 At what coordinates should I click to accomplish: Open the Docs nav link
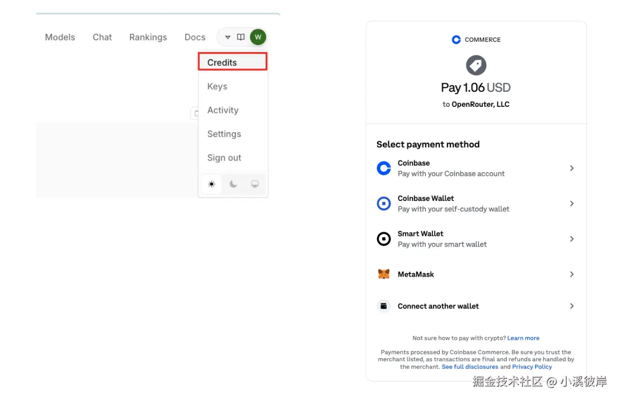pyautogui.click(x=195, y=37)
